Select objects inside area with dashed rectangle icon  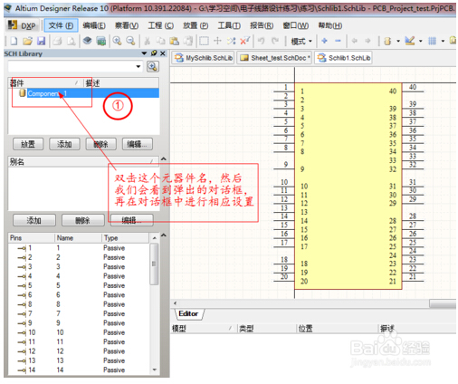pyautogui.click(x=204, y=41)
